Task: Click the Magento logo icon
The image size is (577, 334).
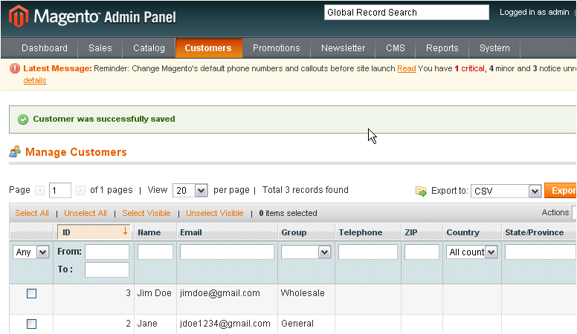Action: pos(19,16)
